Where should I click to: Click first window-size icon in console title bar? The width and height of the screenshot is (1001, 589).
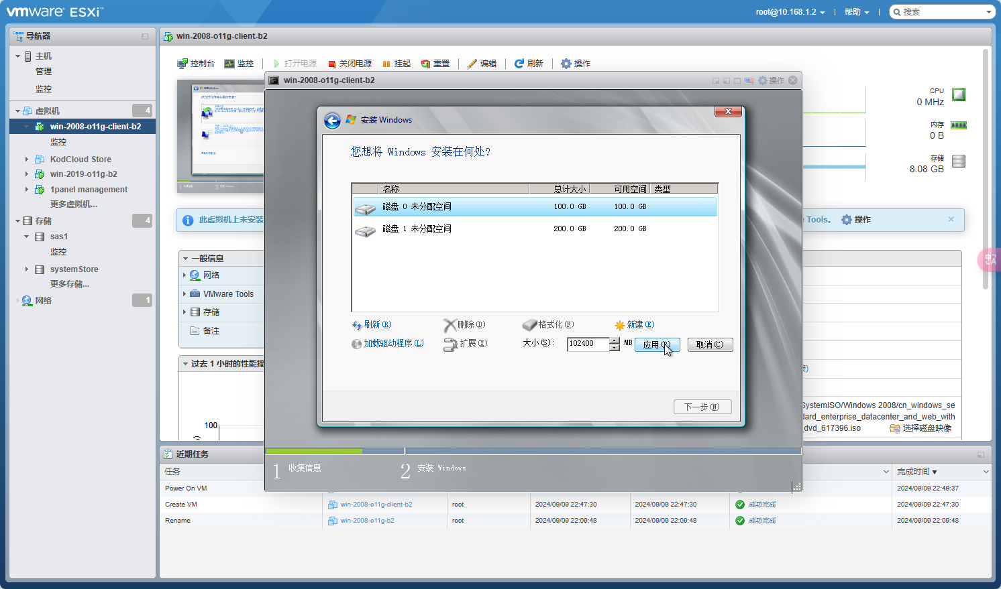click(x=716, y=80)
